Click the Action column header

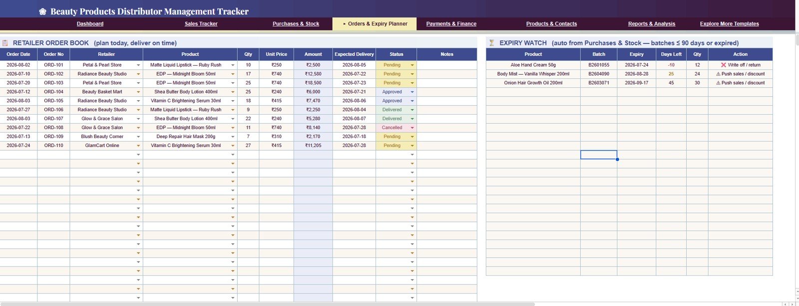[x=741, y=54]
